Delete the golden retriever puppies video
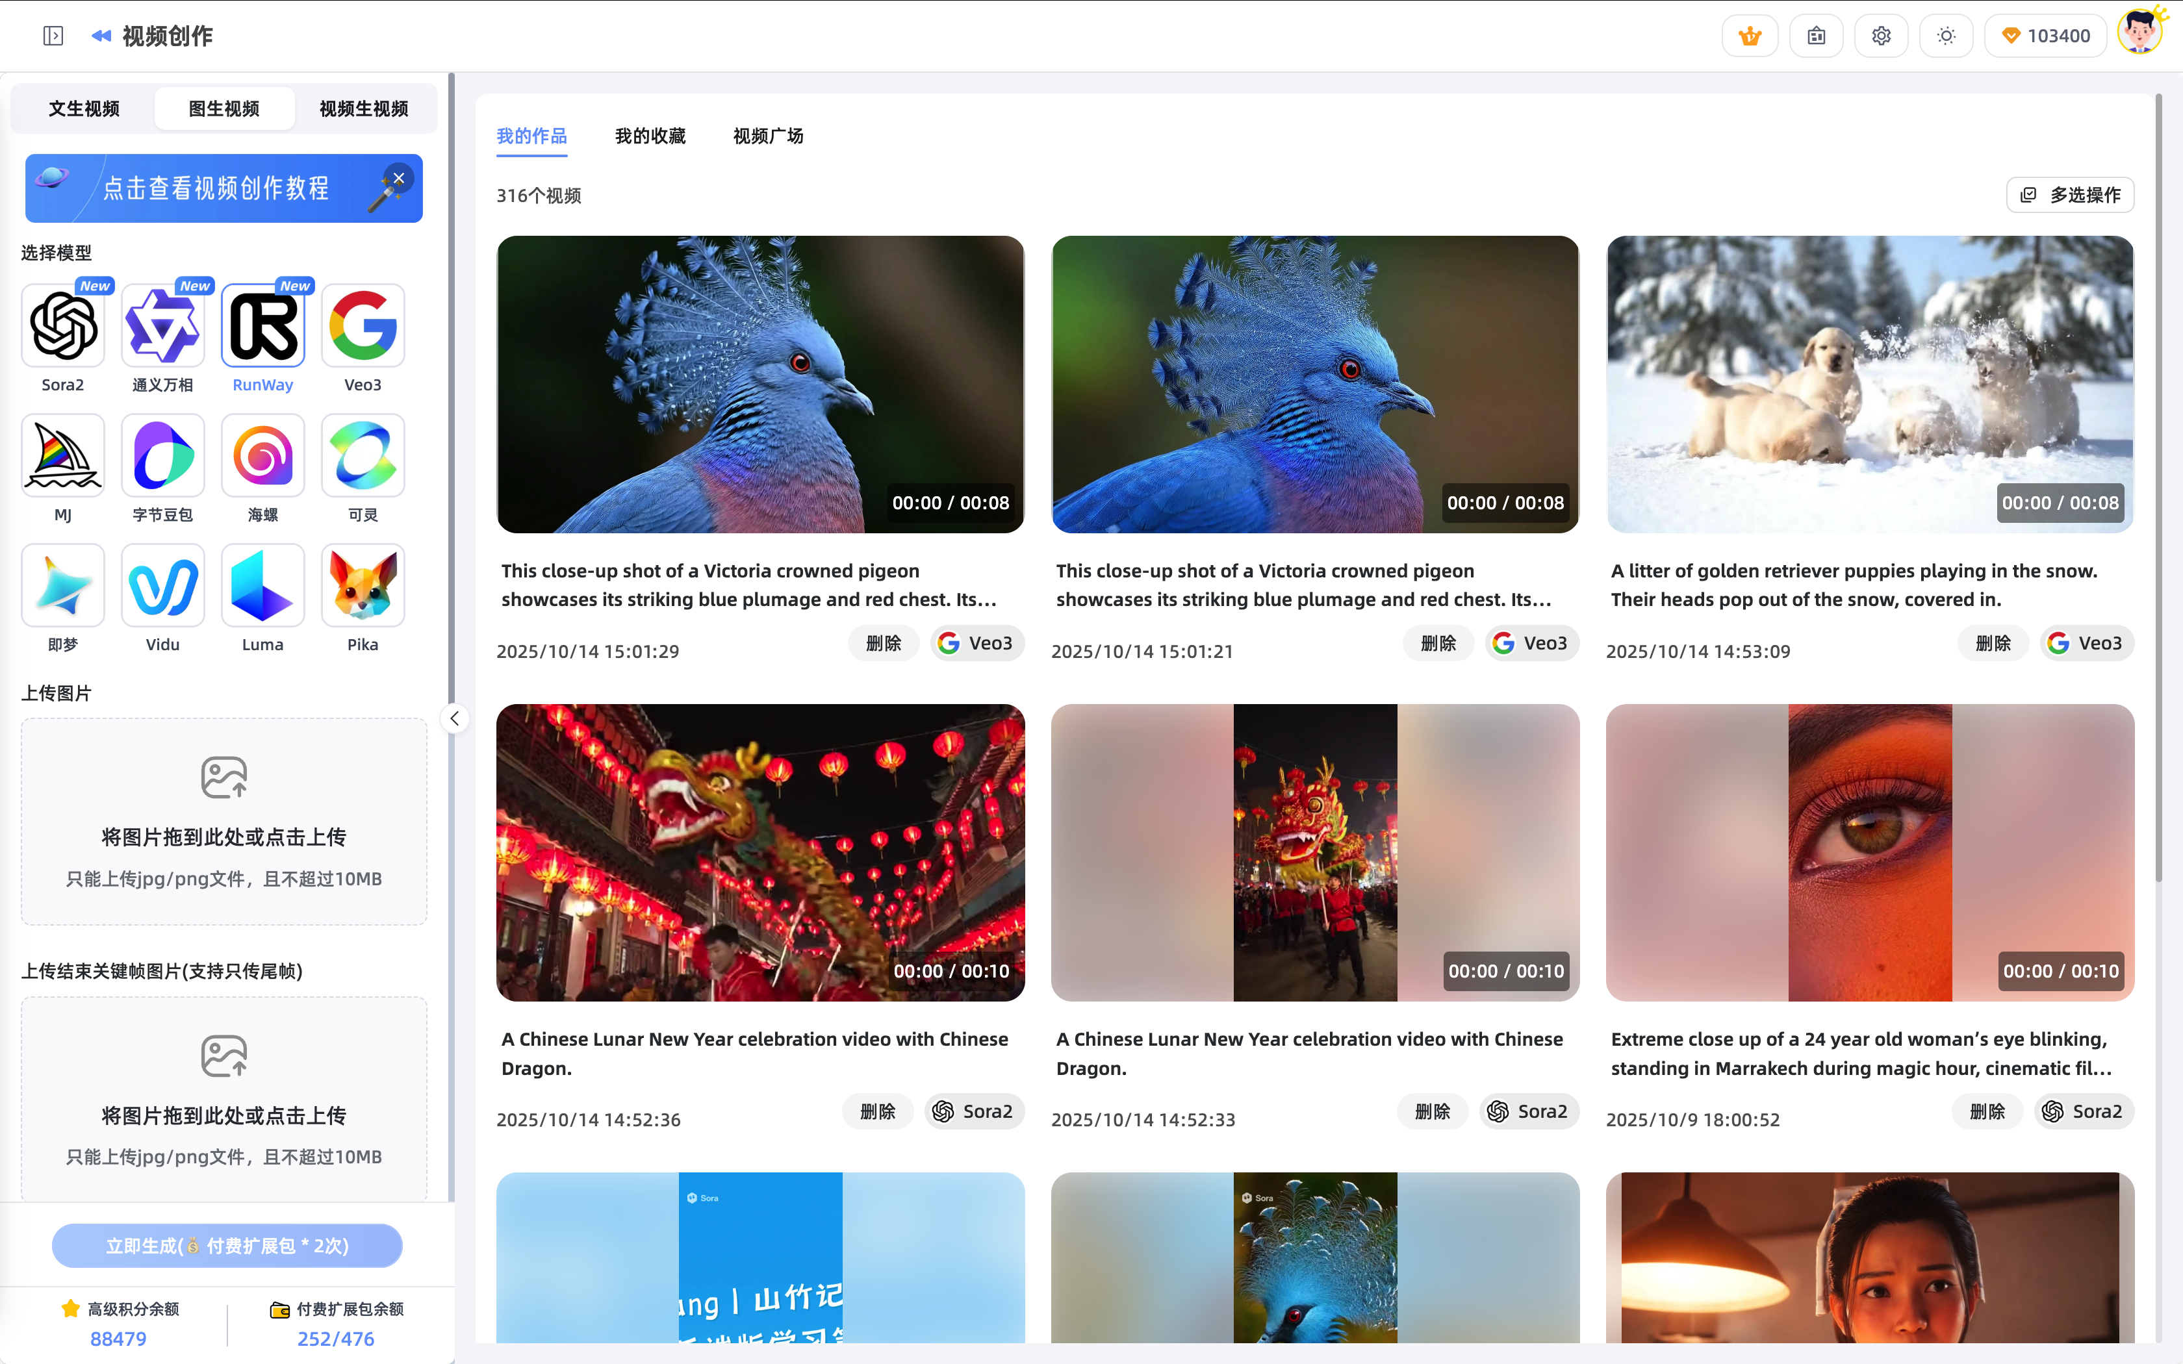This screenshot has width=2183, height=1364. tap(1993, 643)
